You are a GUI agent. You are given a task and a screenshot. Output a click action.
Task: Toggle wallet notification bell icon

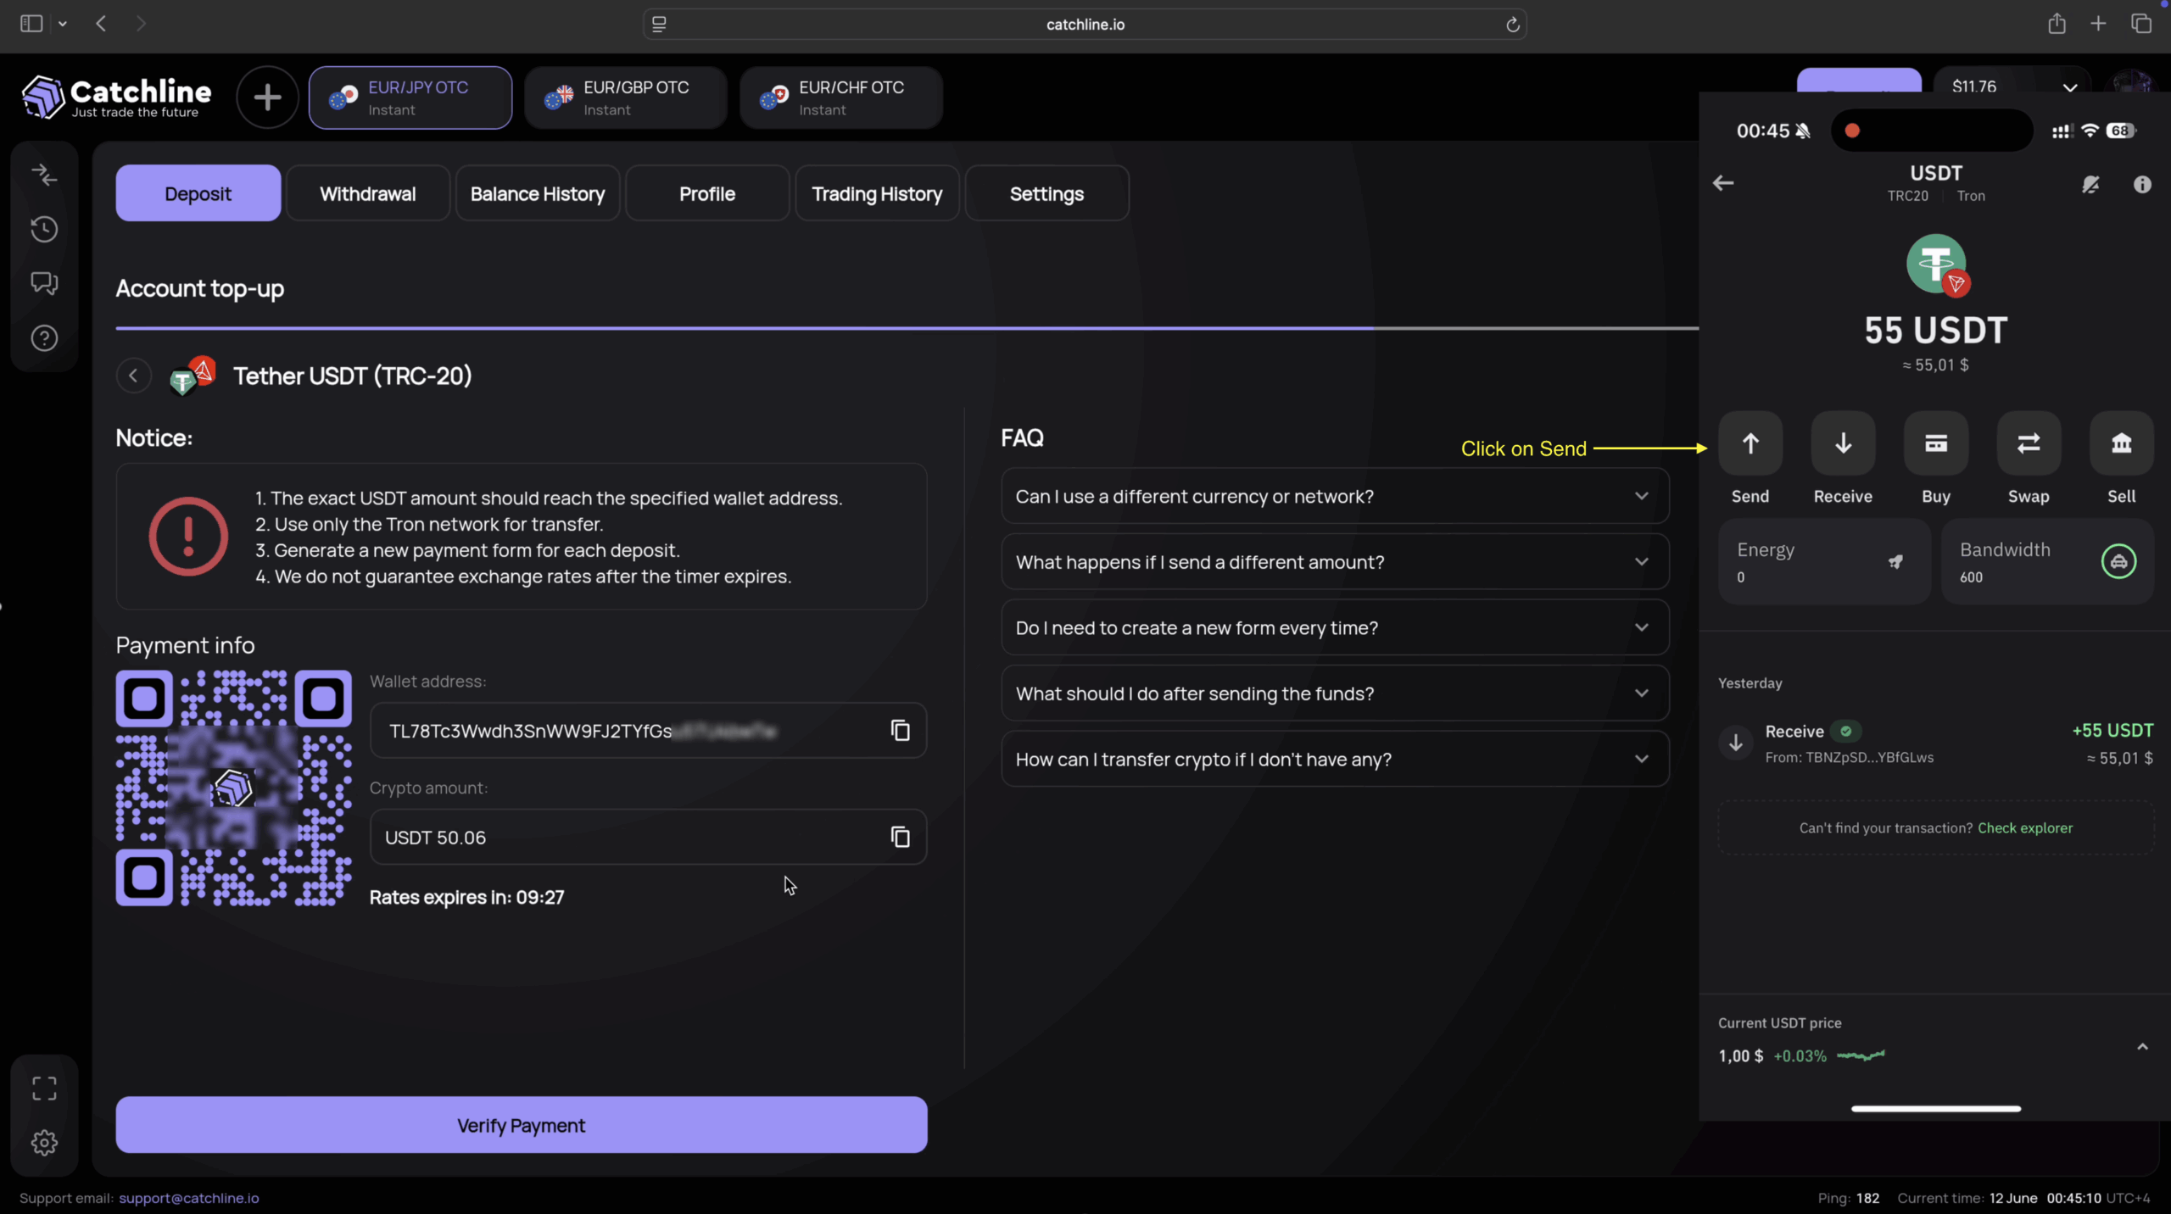tap(2090, 184)
